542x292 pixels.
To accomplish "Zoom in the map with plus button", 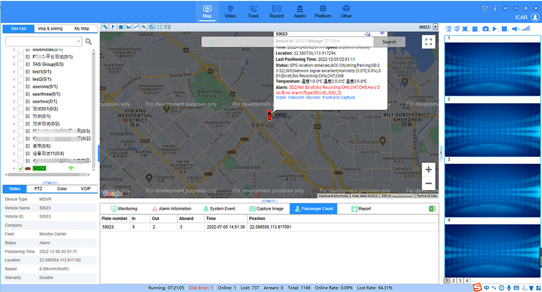I will [x=428, y=169].
